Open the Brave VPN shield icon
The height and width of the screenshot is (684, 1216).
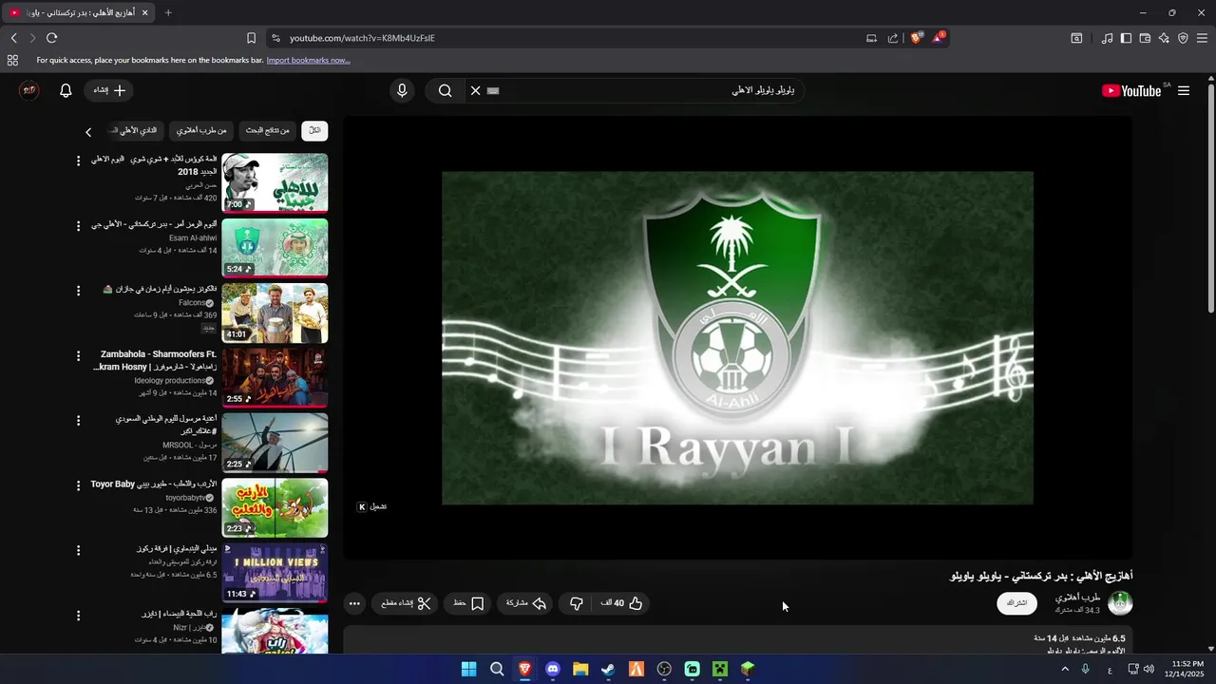[1183, 38]
